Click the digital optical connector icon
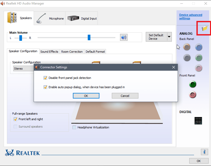Image resolution: width=211 pixels, height=166 pixels. point(198,120)
